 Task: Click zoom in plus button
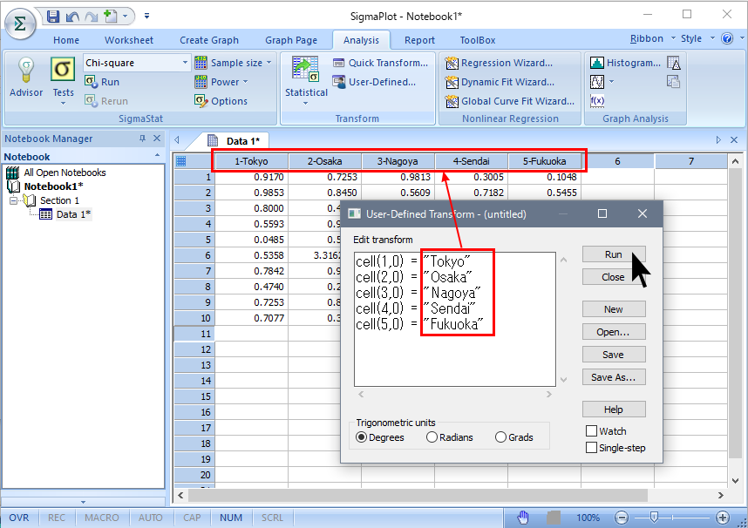point(723,518)
